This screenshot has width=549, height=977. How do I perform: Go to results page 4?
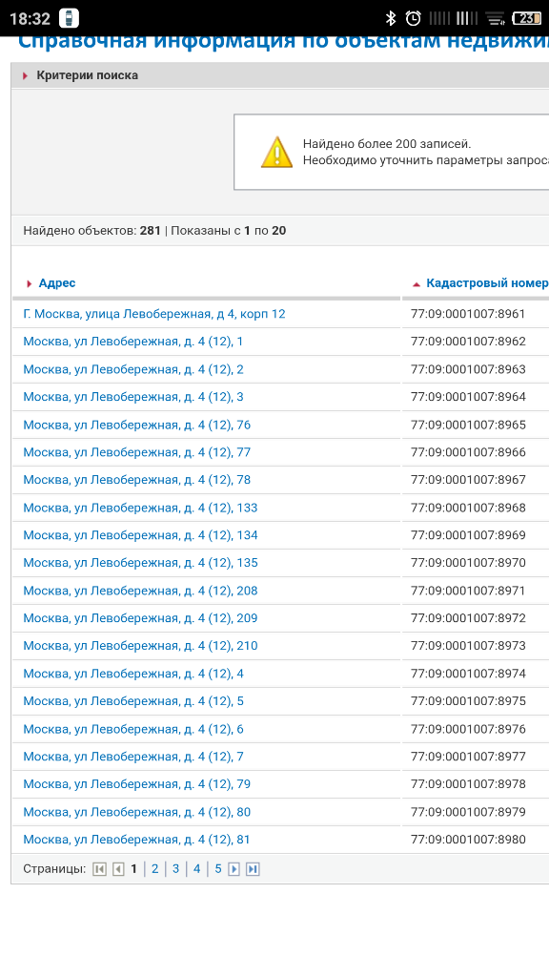coord(196,868)
